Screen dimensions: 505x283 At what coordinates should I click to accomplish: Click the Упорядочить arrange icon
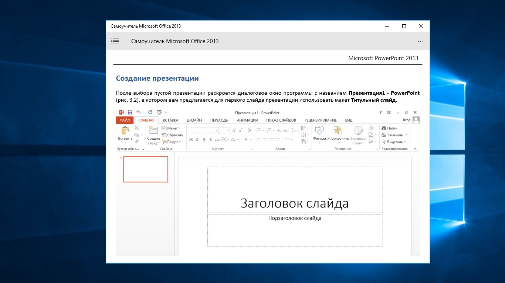click(x=338, y=130)
